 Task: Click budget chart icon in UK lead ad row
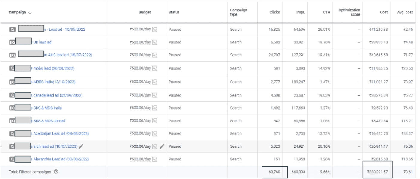pyautogui.click(x=154, y=42)
